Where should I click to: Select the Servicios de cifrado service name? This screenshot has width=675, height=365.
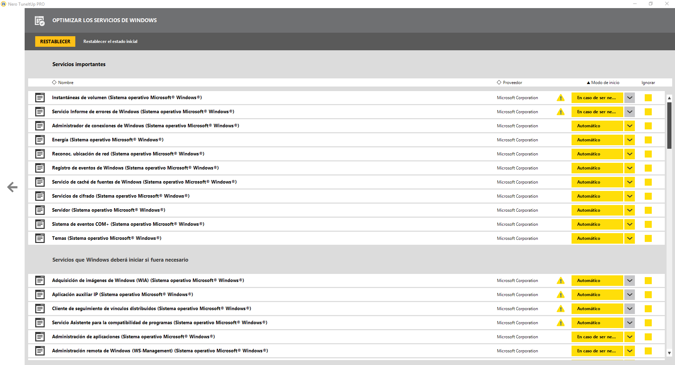pyautogui.click(x=121, y=196)
